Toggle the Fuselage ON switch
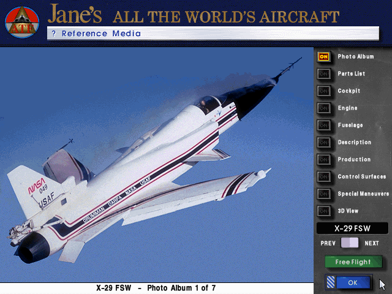 point(324,125)
